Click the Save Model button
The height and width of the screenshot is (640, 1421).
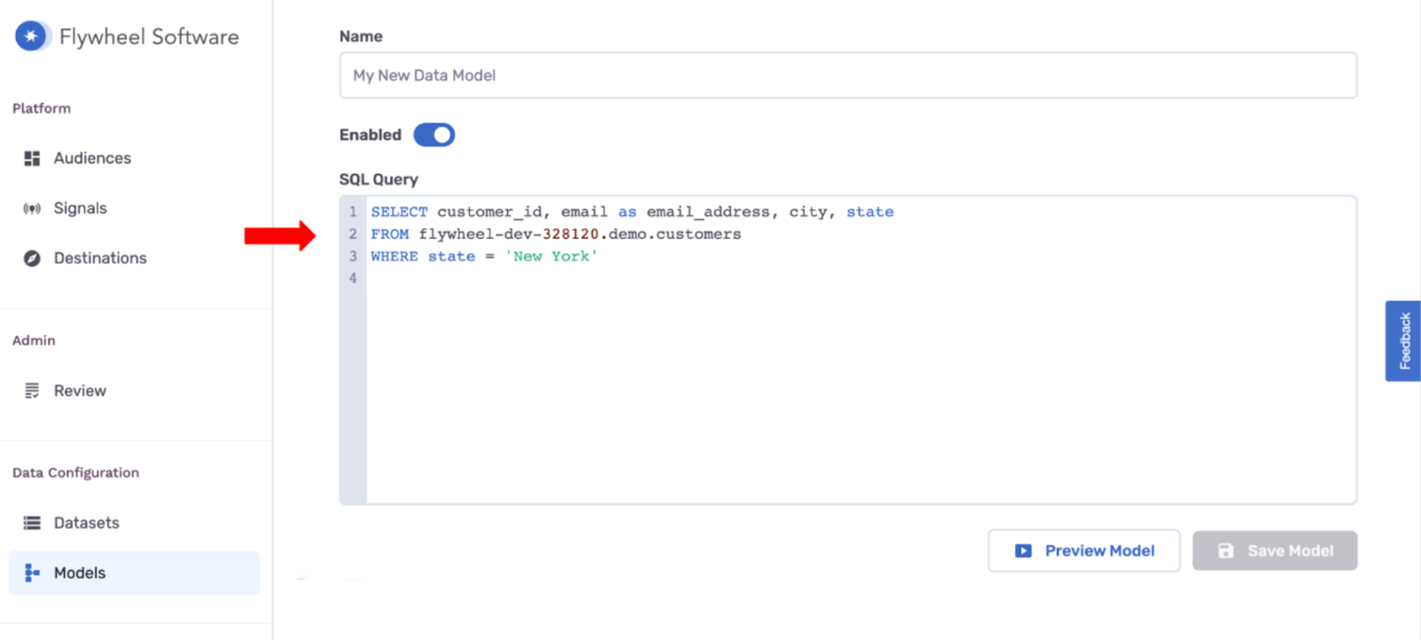tap(1274, 551)
